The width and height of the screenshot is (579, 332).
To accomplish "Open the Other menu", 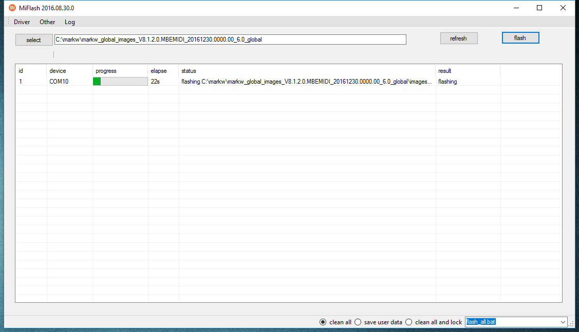I will [x=47, y=22].
